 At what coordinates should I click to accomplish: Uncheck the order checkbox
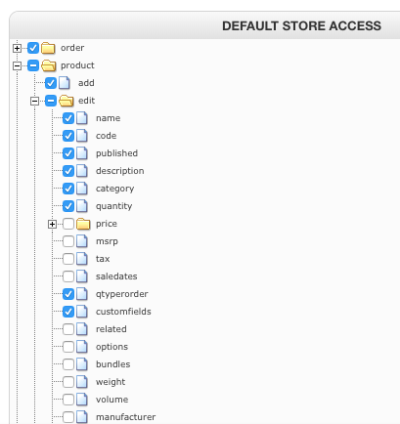point(33,48)
